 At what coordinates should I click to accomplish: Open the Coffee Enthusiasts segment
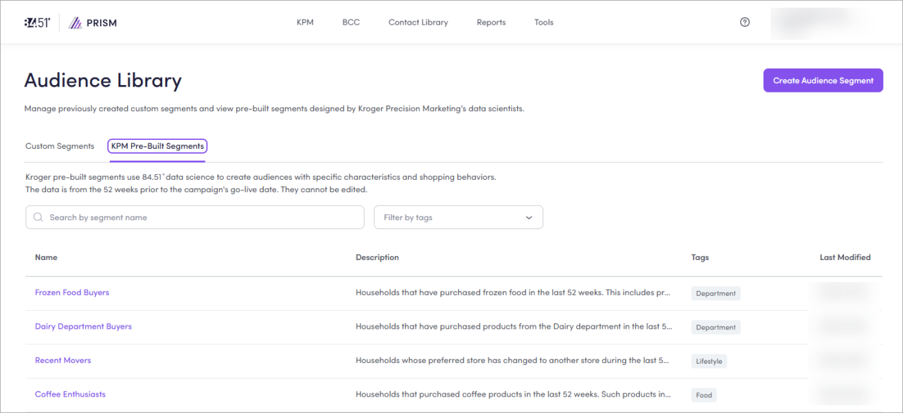tap(70, 394)
